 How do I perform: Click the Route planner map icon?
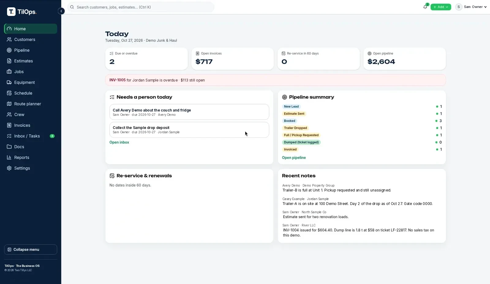9,104
